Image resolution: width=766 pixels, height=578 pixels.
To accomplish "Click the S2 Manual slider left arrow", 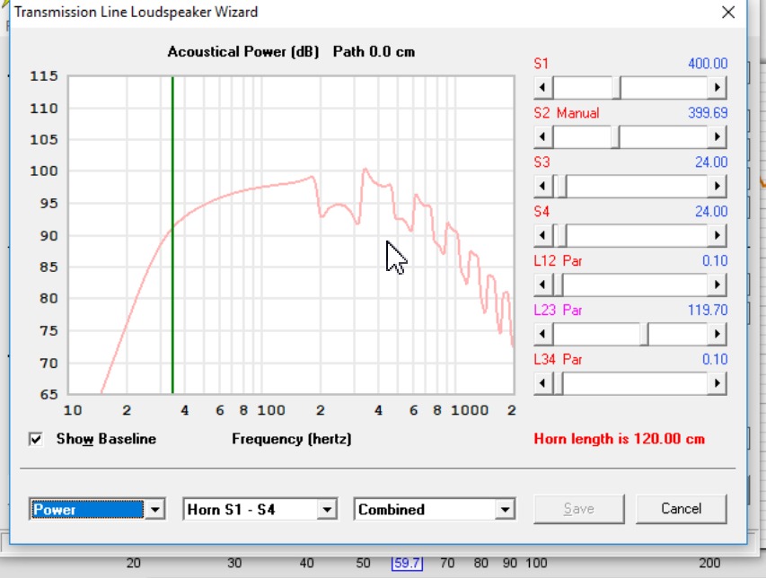I will point(542,136).
